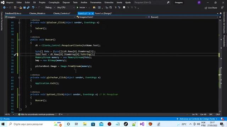Viewport: 227px width, 127px height.
Task: Open TikTok from the Windows taskbar
Action: click(126, 124)
